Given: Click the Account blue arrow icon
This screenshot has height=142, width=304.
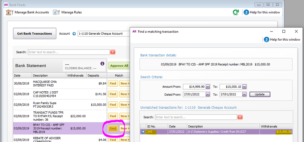Looking at the screenshot, I should (74, 34).
